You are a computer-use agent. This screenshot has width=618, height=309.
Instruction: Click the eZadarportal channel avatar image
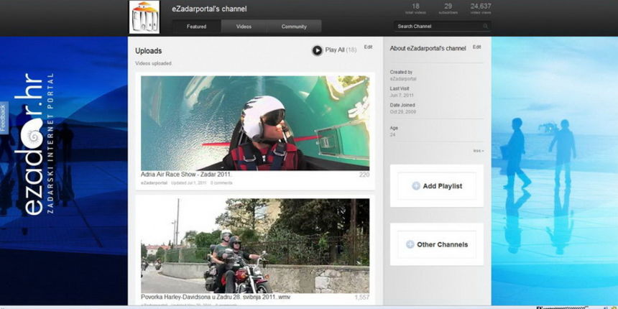coord(144,17)
